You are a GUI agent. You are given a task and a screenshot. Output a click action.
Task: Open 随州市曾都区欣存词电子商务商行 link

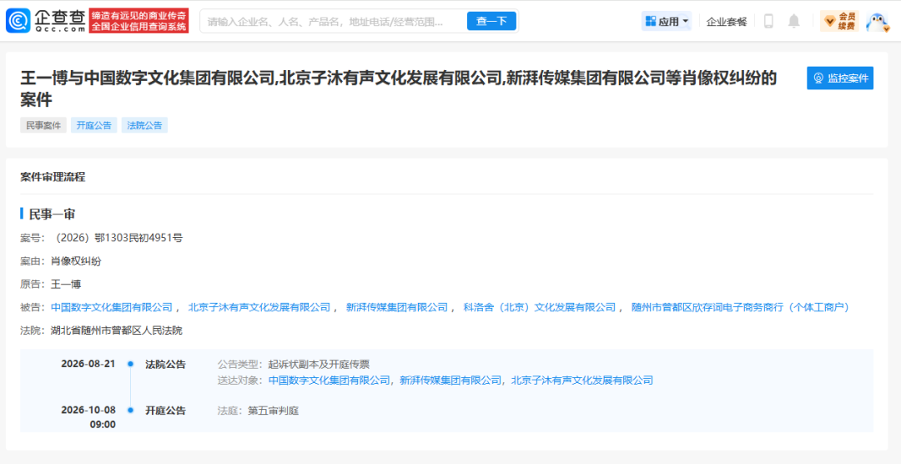739,307
